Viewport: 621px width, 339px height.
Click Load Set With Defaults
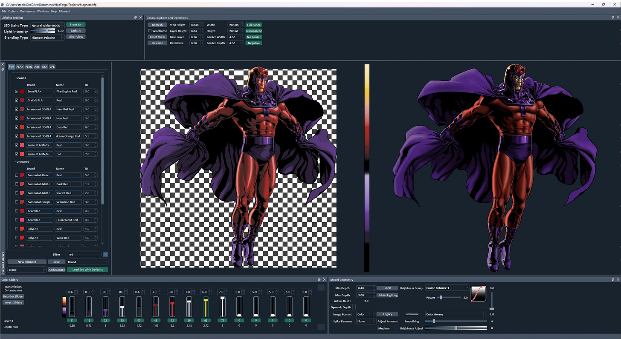point(87,270)
